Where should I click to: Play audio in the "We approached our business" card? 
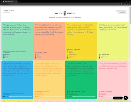(x=4, y=58)
